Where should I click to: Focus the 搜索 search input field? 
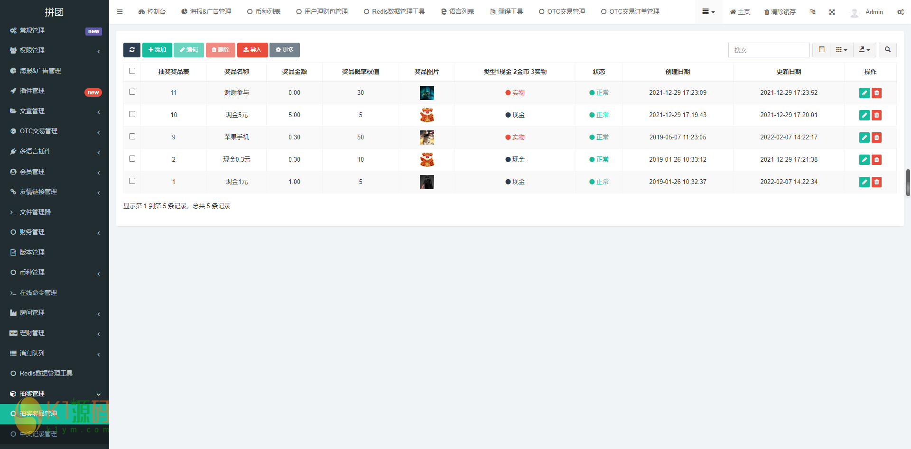[x=769, y=50]
